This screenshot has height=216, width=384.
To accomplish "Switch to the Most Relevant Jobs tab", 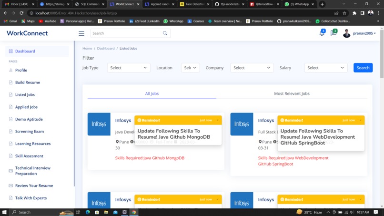I will coord(292,93).
